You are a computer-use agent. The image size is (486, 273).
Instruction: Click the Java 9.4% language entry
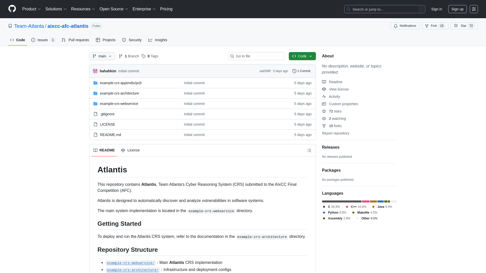click(382, 207)
